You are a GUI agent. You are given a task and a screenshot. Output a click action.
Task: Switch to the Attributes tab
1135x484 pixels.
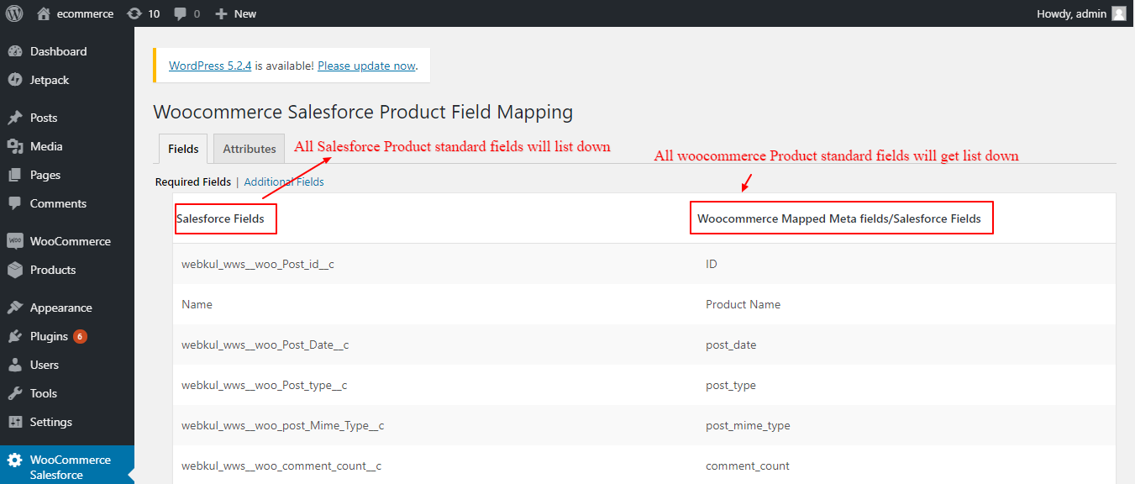(249, 149)
